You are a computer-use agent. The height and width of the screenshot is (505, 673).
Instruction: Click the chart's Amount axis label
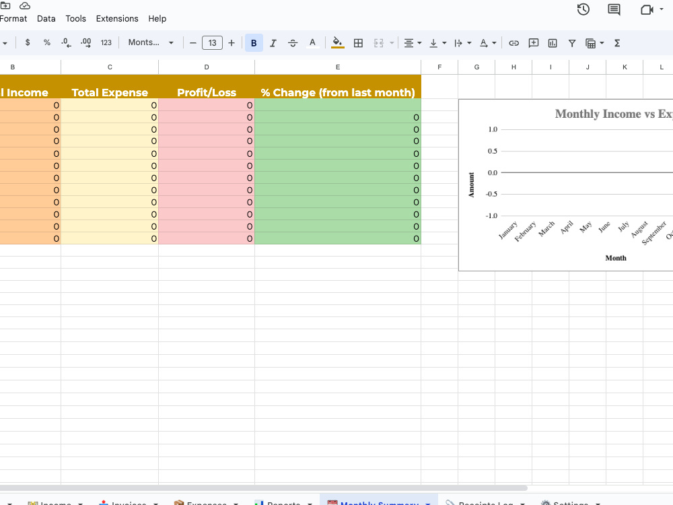[471, 185]
